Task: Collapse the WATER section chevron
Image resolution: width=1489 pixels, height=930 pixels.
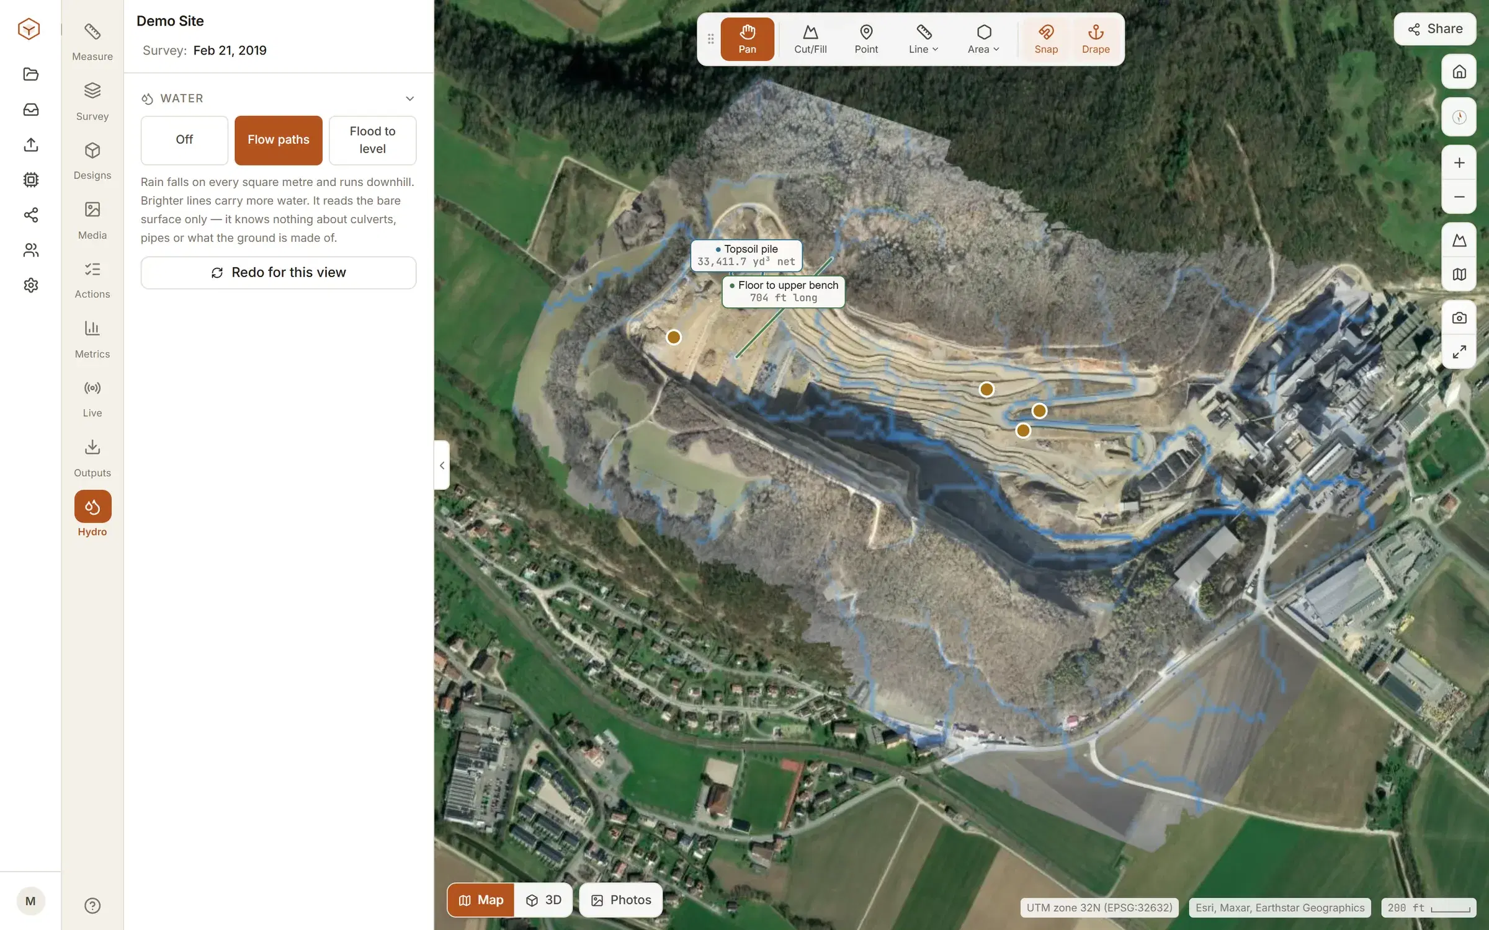Action: click(x=409, y=99)
